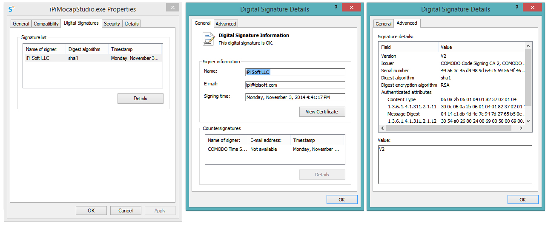Click the Details button under Signature list
The width and height of the screenshot is (548, 226).
pyautogui.click(x=141, y=99)
